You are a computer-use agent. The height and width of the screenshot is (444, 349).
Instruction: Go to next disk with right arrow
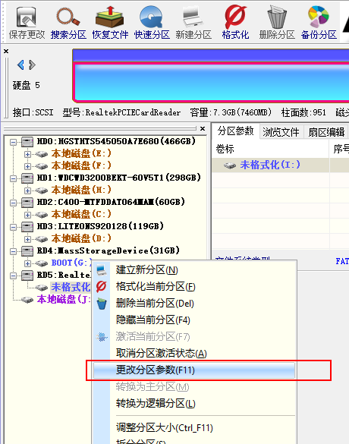click(33, 65)
